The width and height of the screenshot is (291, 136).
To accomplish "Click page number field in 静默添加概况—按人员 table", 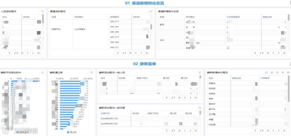I will [x=166, y=98].
